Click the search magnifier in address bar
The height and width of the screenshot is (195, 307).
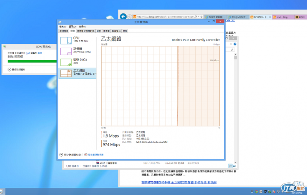click(x=196, y=17)
